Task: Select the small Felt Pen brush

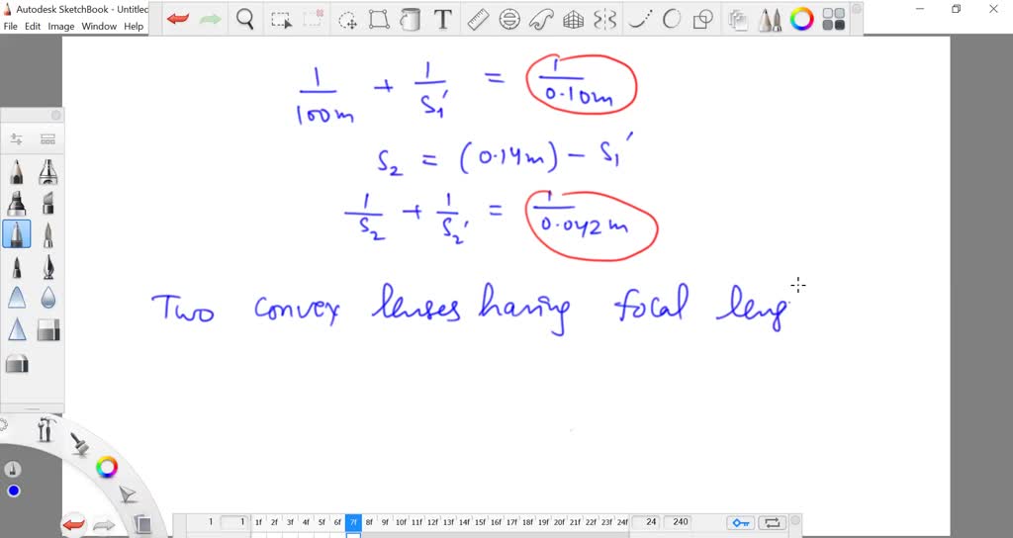Action: [x=17, y=267]
